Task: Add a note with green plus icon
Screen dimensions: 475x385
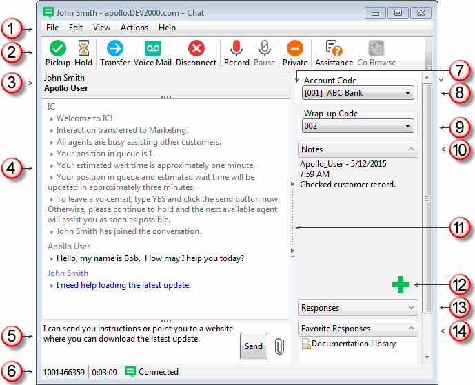Action: [400, 285]
